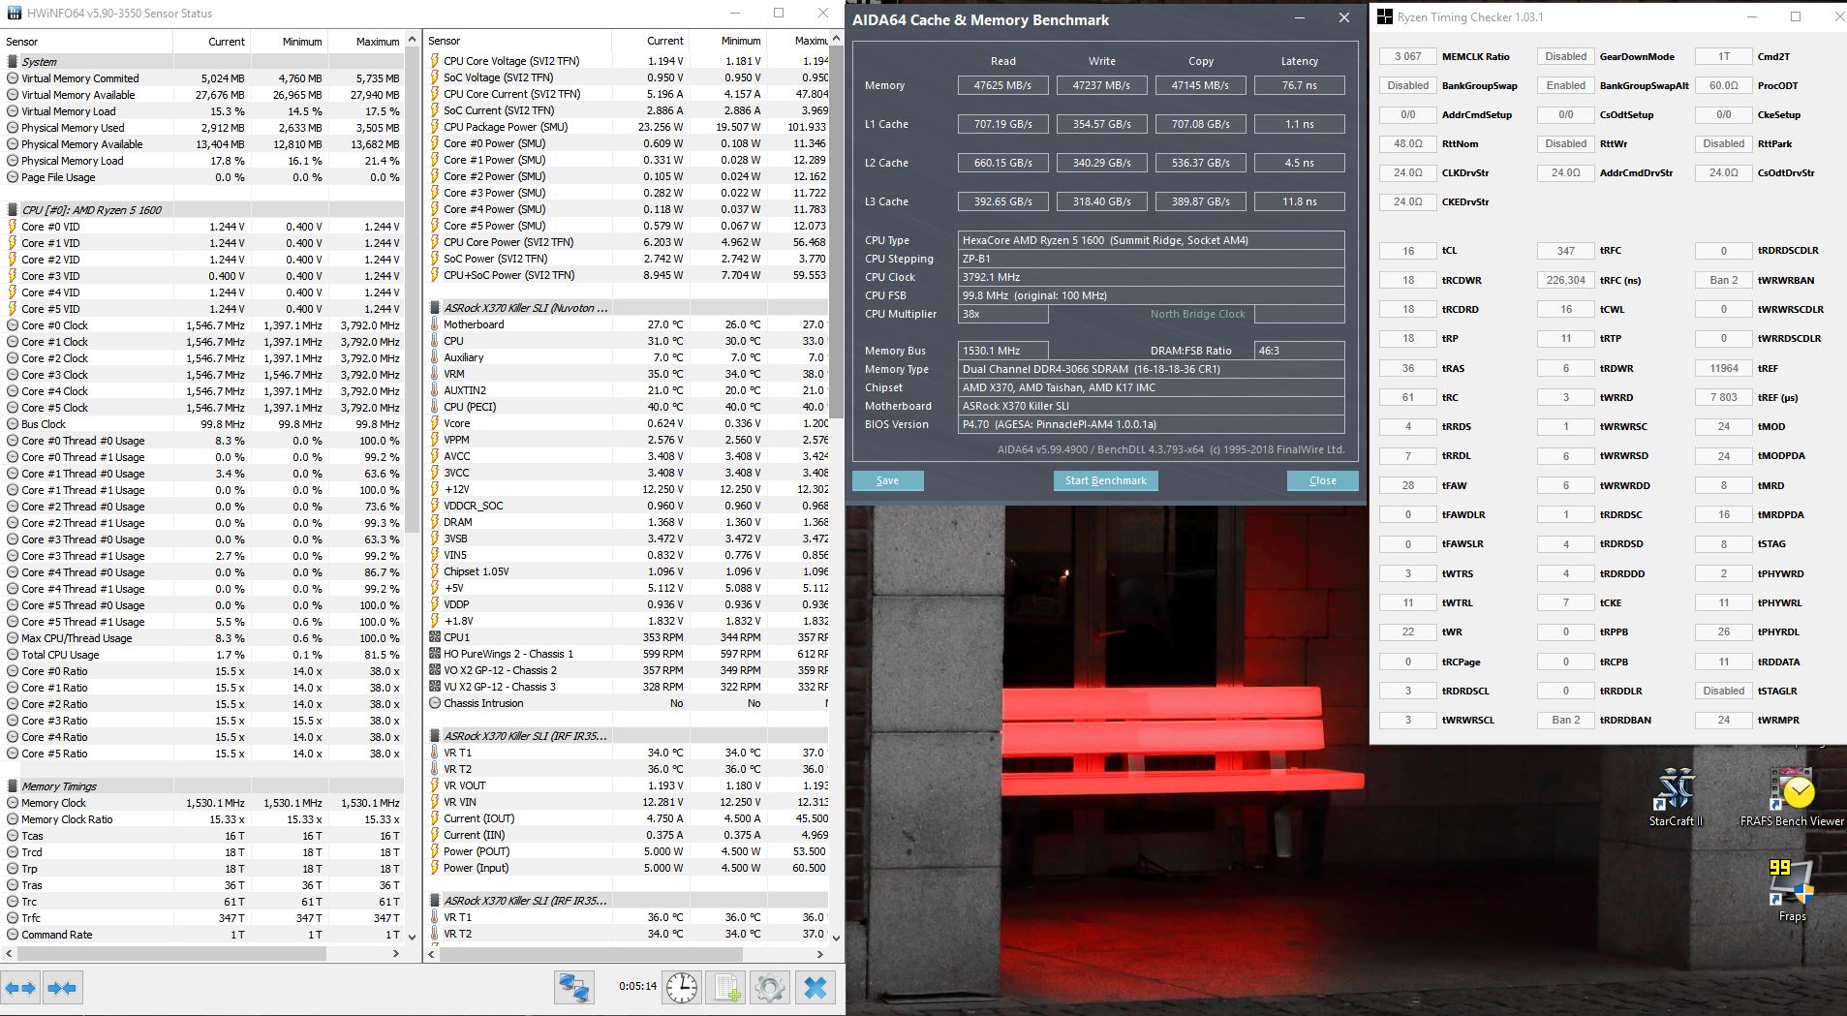Click the left sensor list vertical scrollbar down arrow
1847x1016 pixels.
pos(412,937)
